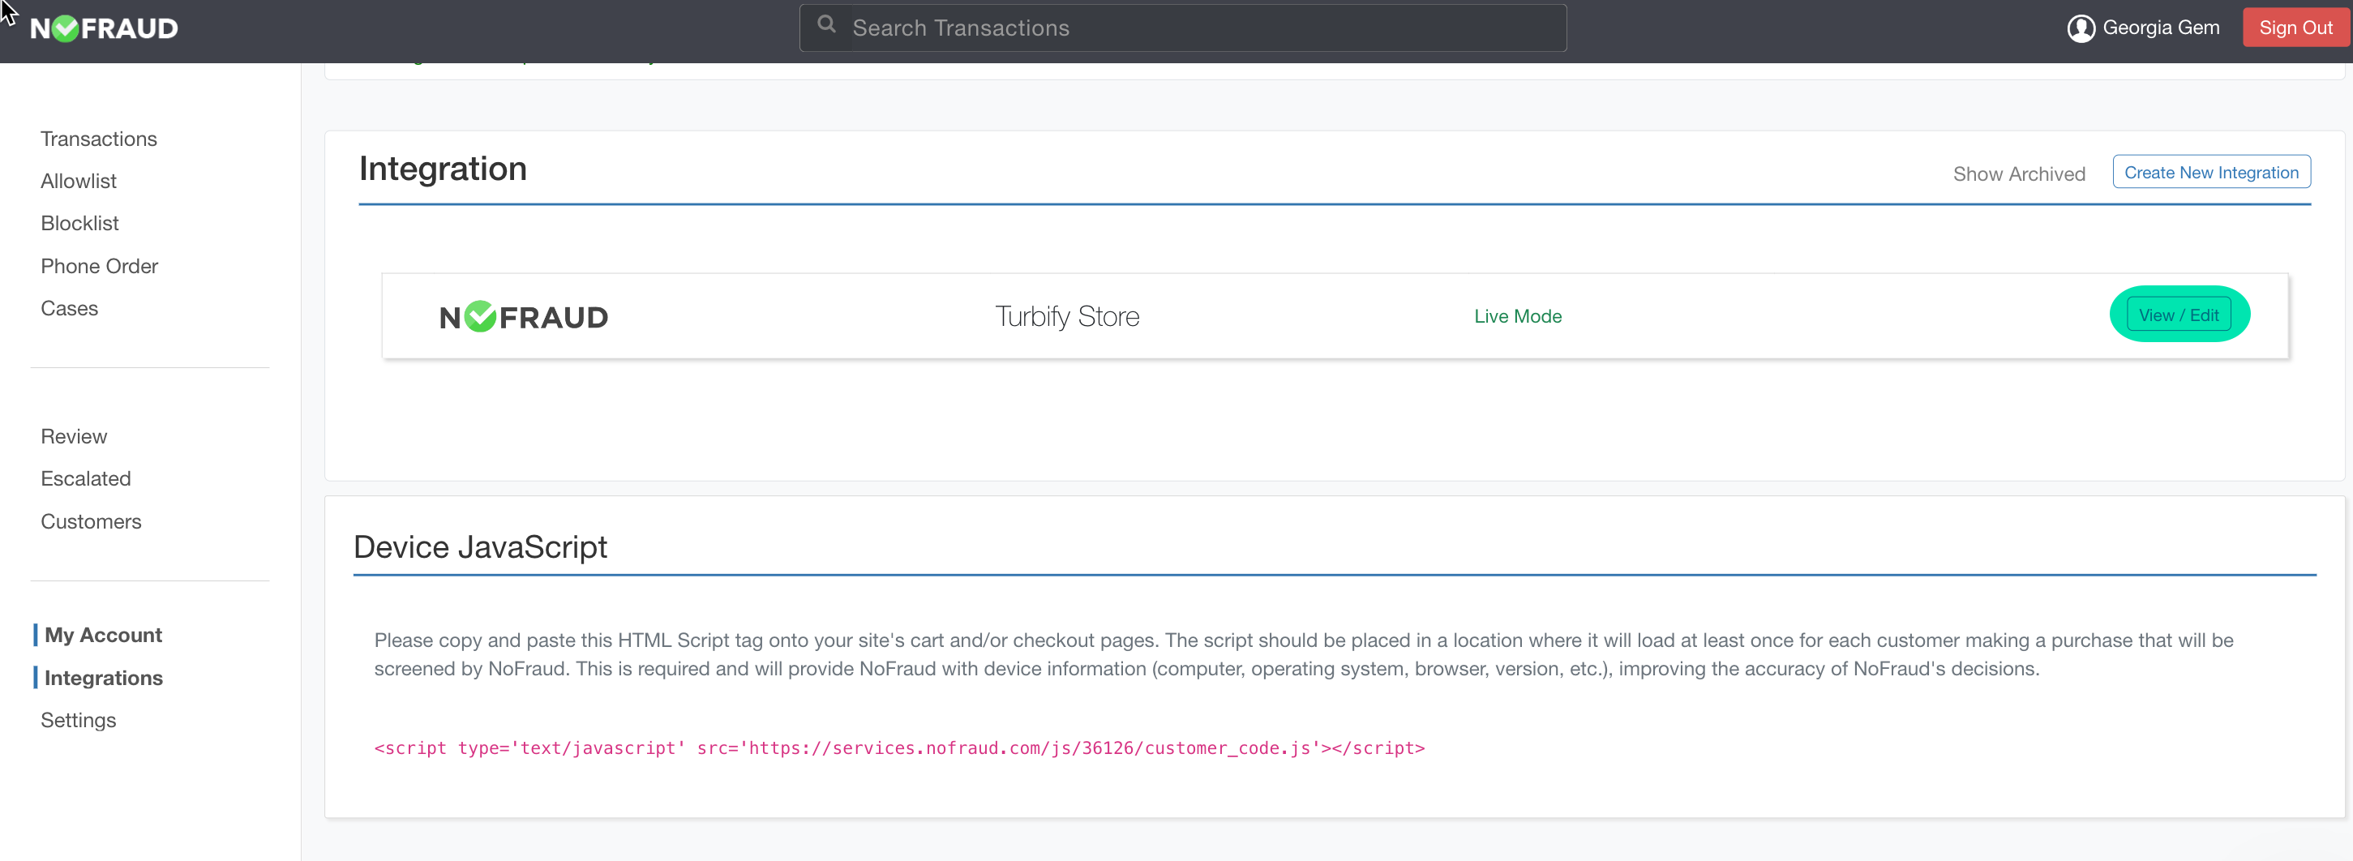Select the Device JavaScript script snippet

[x=899, y=747]
